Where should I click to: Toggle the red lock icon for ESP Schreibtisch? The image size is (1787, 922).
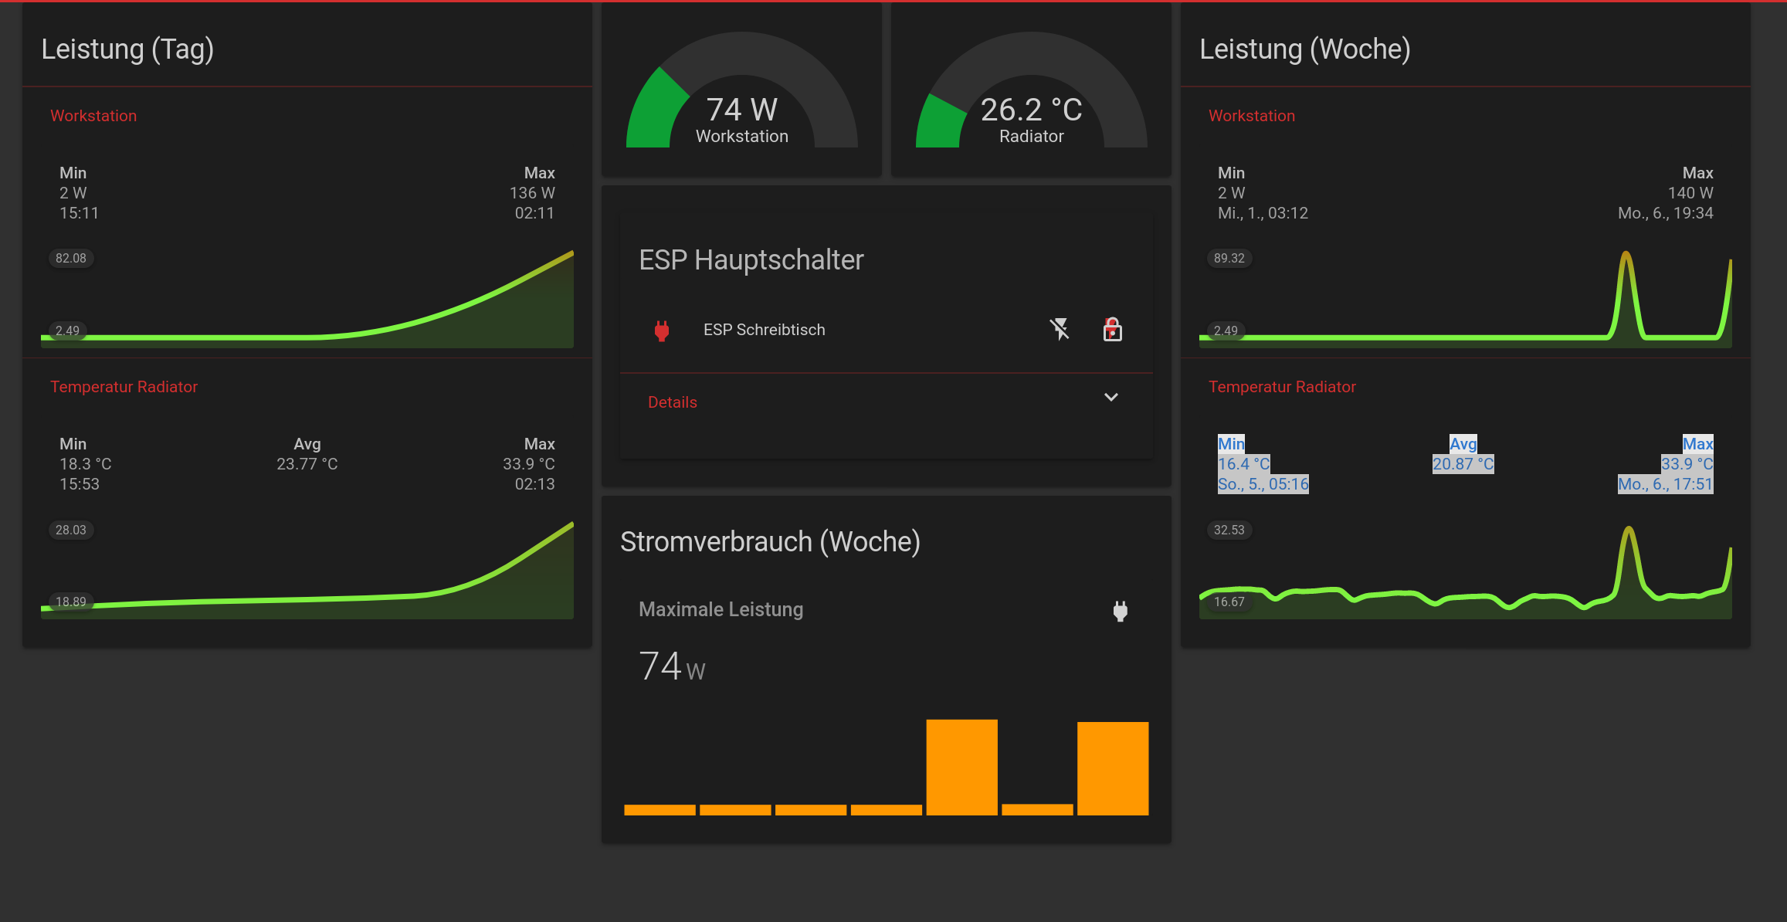1112,330
